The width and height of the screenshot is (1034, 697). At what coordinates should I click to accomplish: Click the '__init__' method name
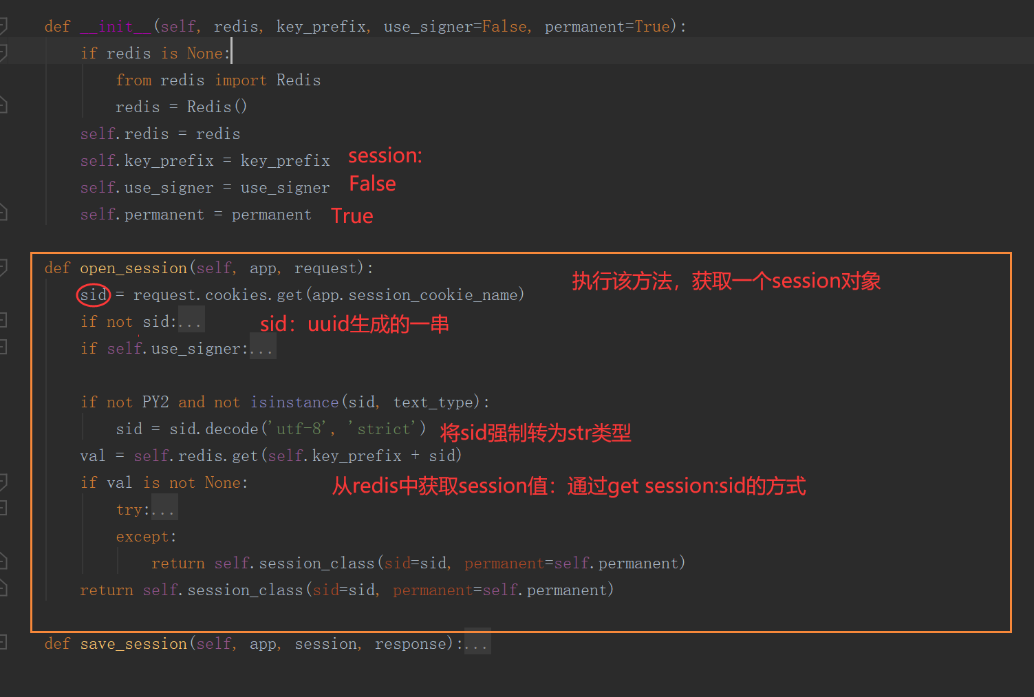(116, 26)
